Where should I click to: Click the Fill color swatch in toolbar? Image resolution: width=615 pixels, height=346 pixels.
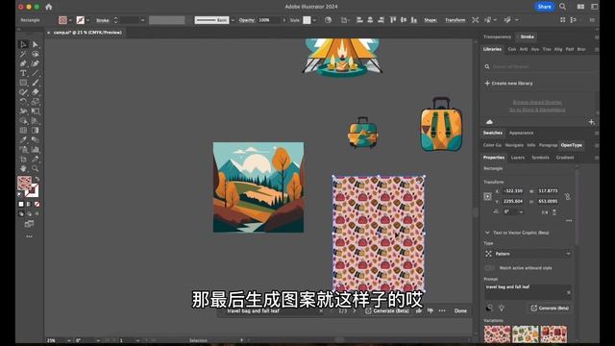tap(24, 184)
